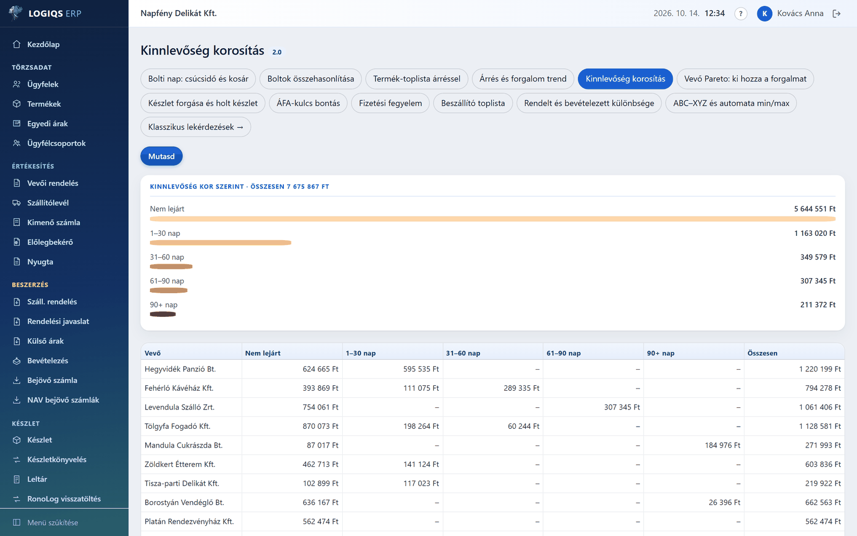Open the Árrés és forgalom trend tab
The image size is (857, 536).
tap(523, 79)
